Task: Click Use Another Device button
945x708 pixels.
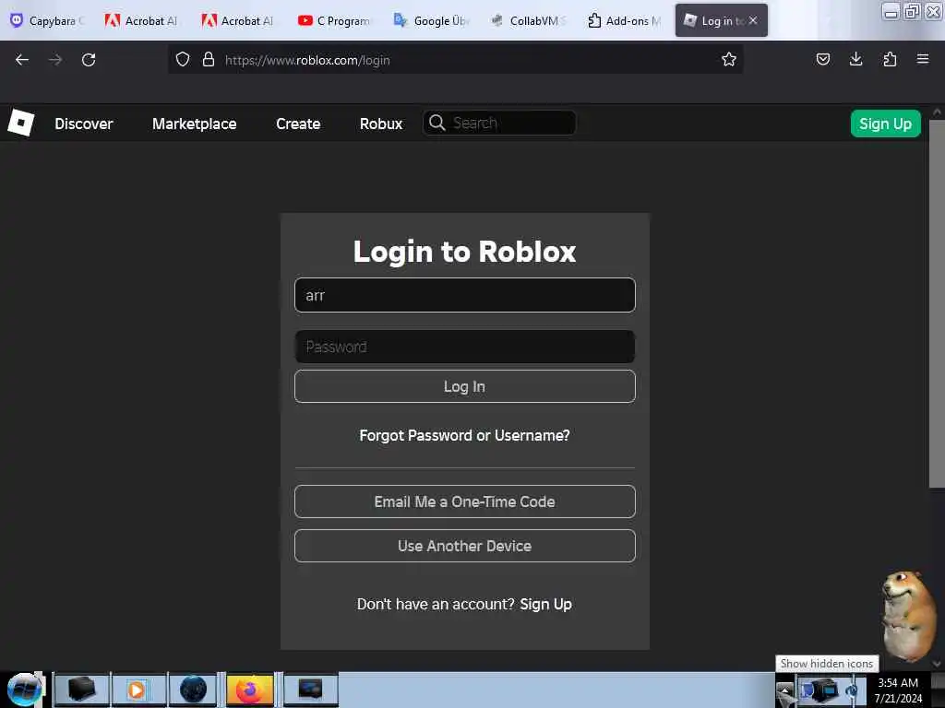Action: pos(465,546)
